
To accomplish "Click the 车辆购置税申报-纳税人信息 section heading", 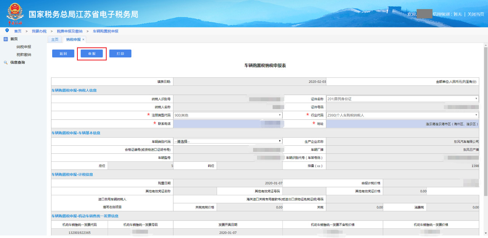I will pyautogui.click(x=74, y=90).
